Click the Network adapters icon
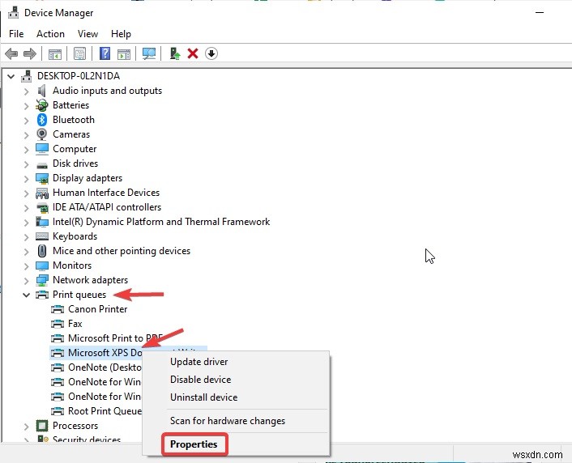The height and width of the screenshot is (463, 572). pyautogui.click(x=42, y=280)
